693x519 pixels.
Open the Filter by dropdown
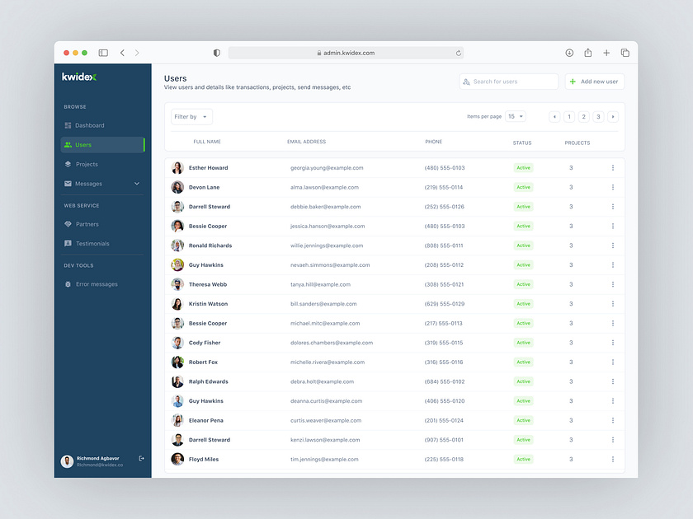pos(191,117)
